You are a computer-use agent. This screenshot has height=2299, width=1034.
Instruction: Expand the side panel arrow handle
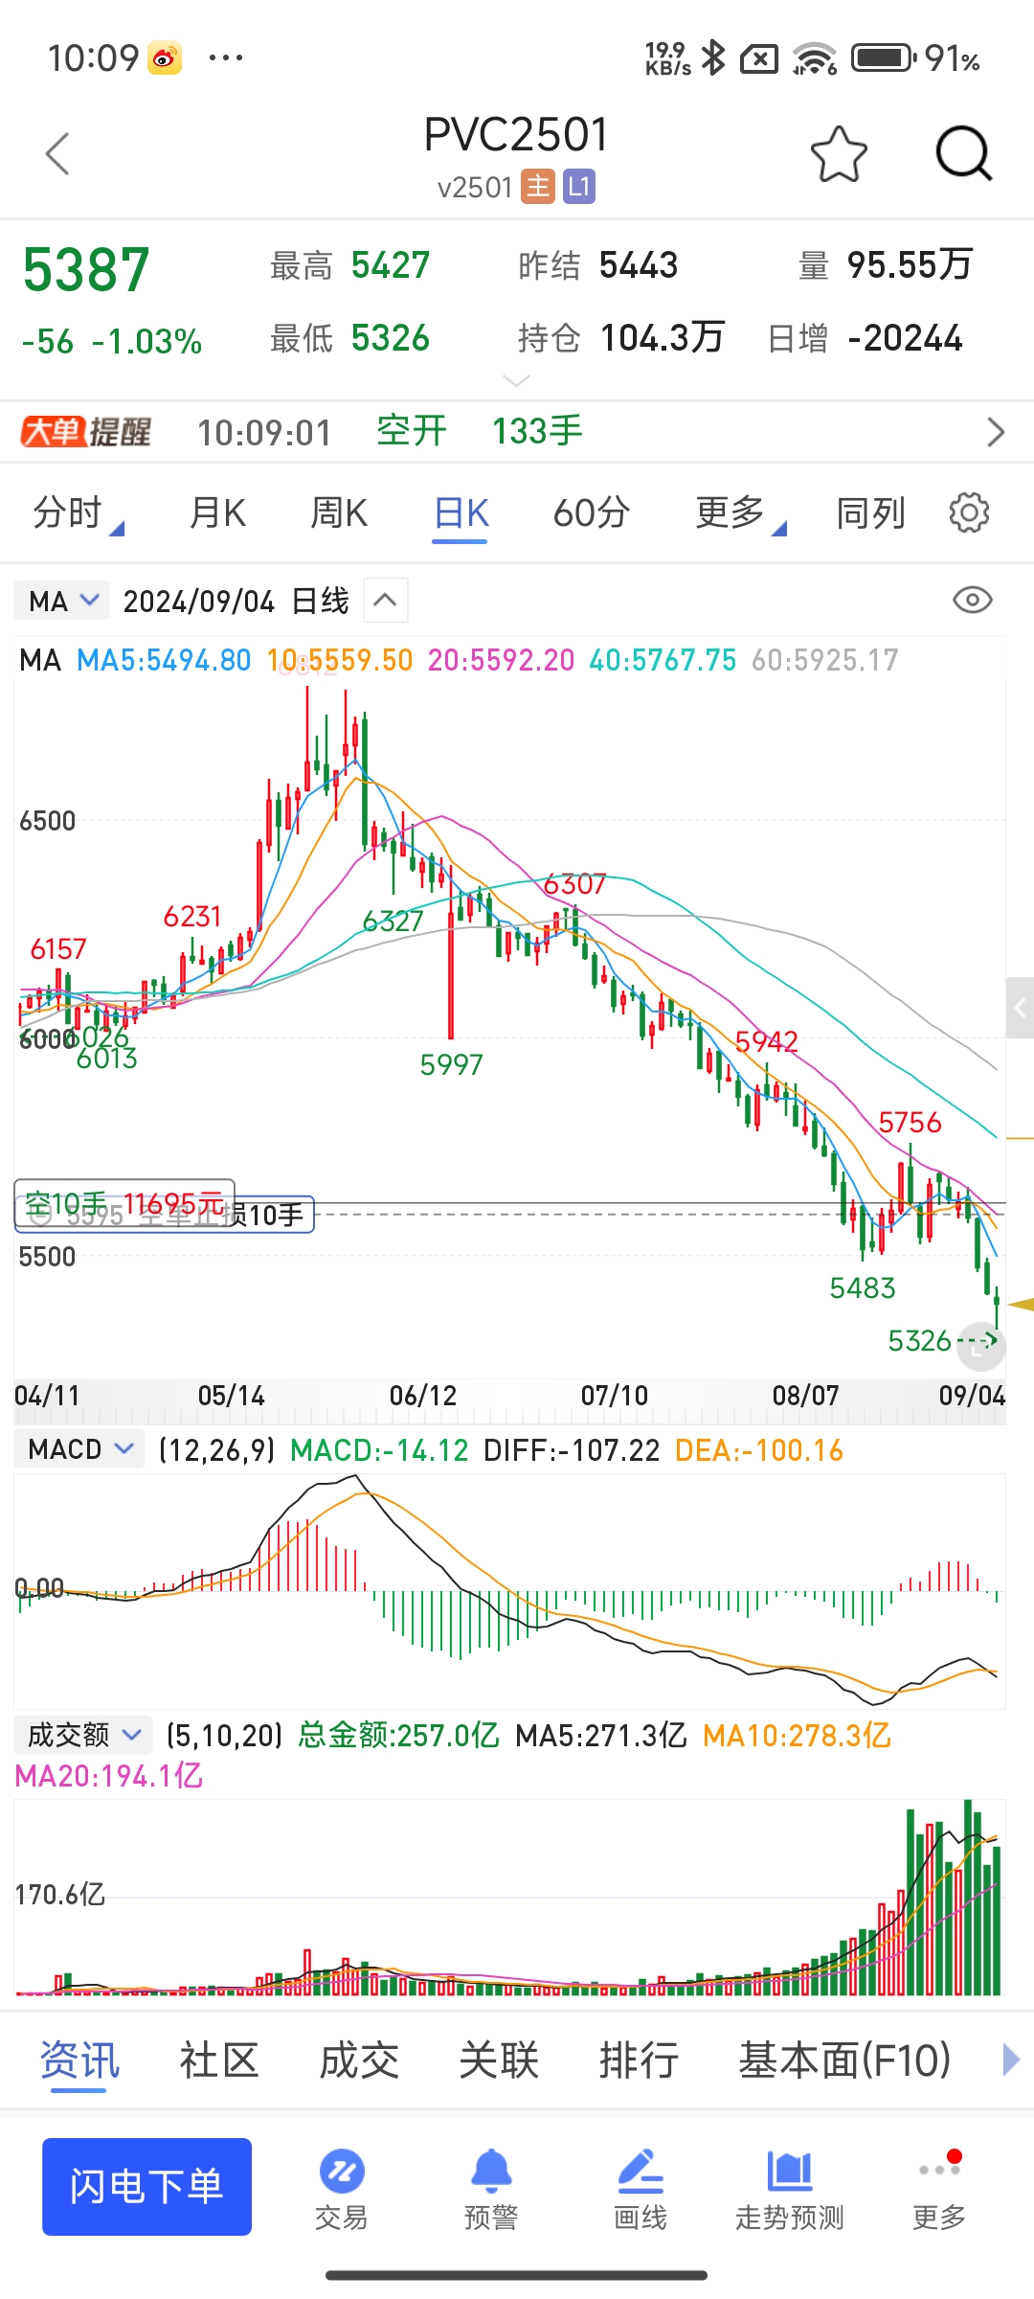point(1019,1008)
